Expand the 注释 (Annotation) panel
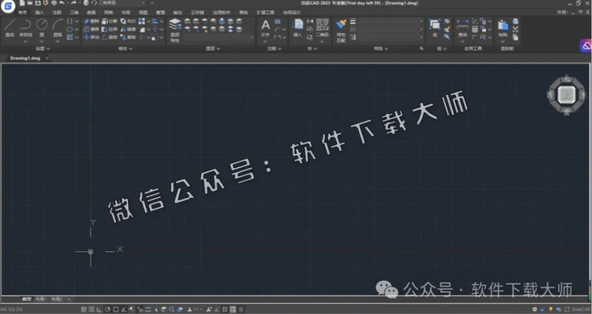The image size is (592, 314). (275, 49)
